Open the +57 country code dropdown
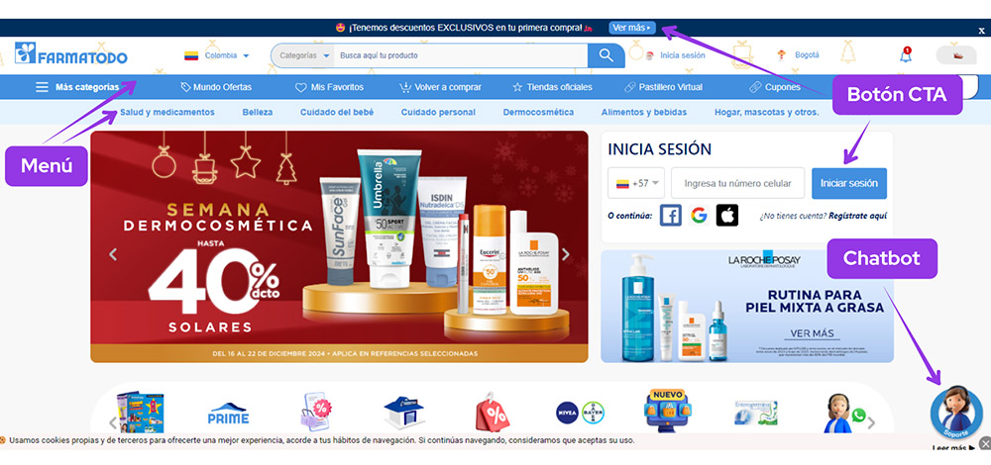This screenshot has height=465, width=991. (636, 183)
